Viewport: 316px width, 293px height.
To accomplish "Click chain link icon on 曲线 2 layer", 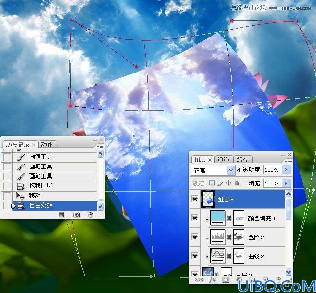I will click(229, 256).
